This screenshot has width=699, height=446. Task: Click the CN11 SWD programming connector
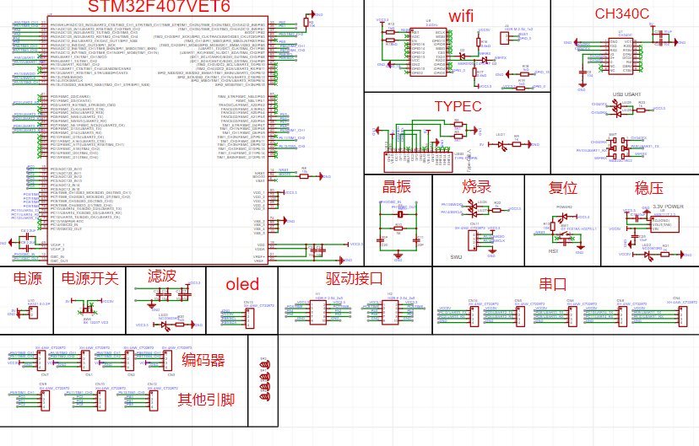[472, 240]
